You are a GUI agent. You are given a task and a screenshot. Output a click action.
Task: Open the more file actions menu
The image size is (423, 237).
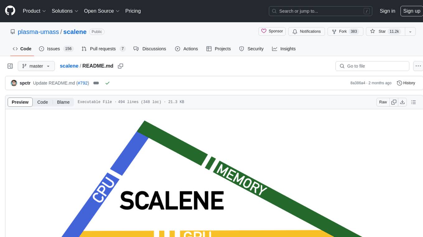(x=418, y=66)
